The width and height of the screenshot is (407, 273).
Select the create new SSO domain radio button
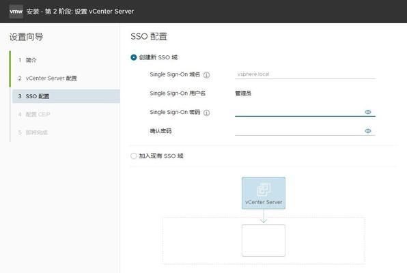tap(133, 57)
